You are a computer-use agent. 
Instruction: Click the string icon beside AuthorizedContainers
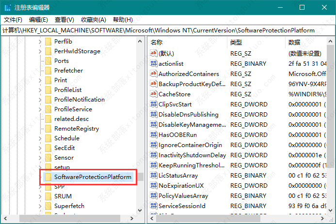(154, 74)
